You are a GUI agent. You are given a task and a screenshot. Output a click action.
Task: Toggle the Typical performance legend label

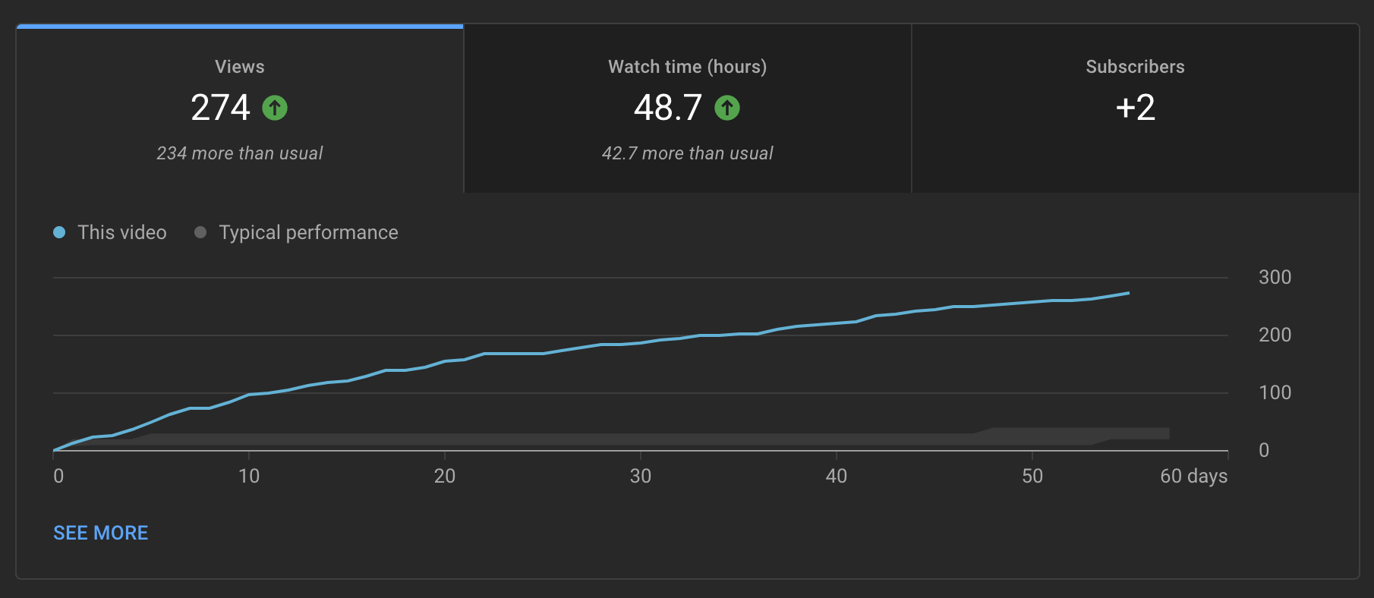click(308, 232)
